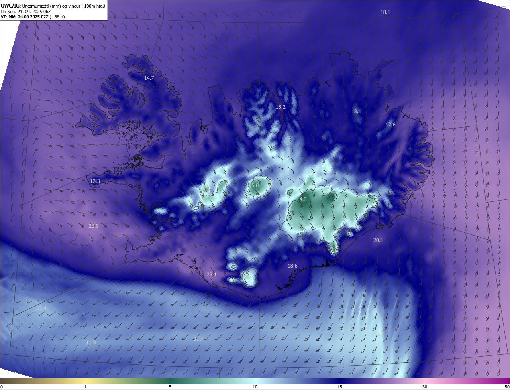Screen dimensions: 510x390
Task: Click the 12.3 value on the western peninsula
Action: (95, 181)
